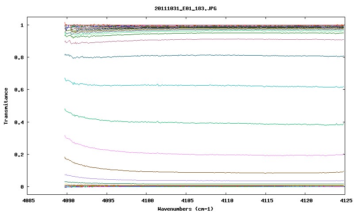
Task: Click the plot title 20111031_E01_183.JPG
Action: [185, 8]
